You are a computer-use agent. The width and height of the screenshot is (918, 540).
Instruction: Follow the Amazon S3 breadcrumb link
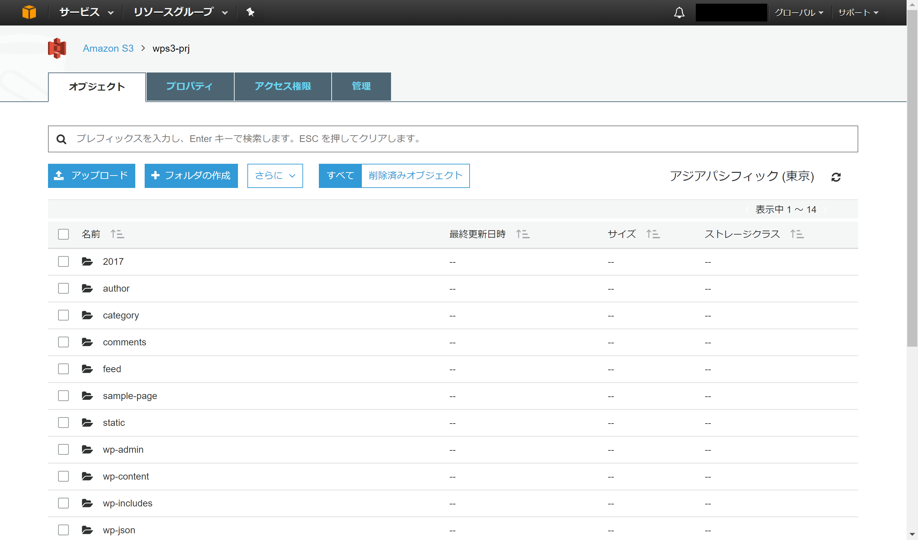coord(108,48)
